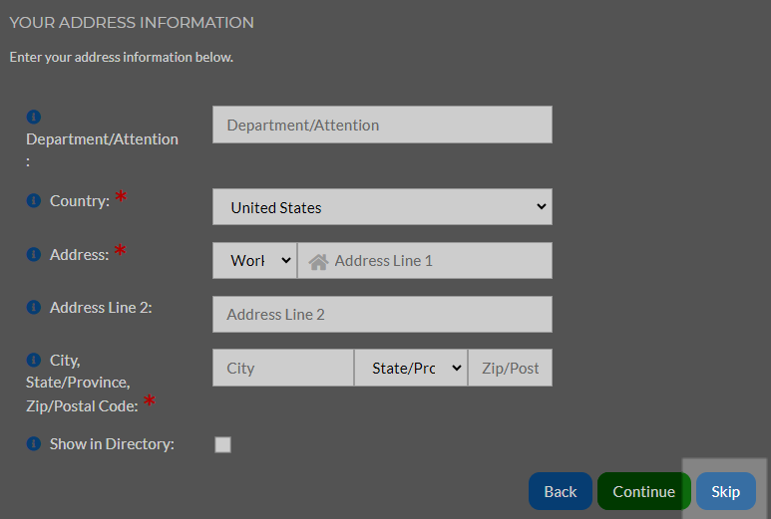
Task: Click the house icon in Address Line 1
Action: click(318, 262)
